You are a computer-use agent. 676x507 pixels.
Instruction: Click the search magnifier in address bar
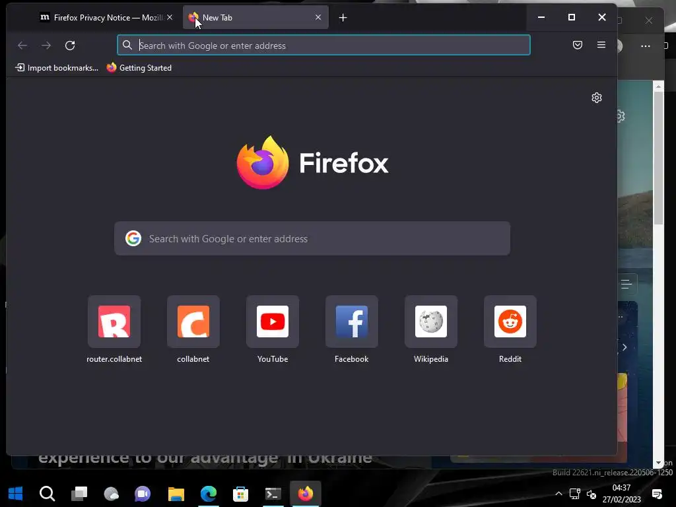point(127,46)
